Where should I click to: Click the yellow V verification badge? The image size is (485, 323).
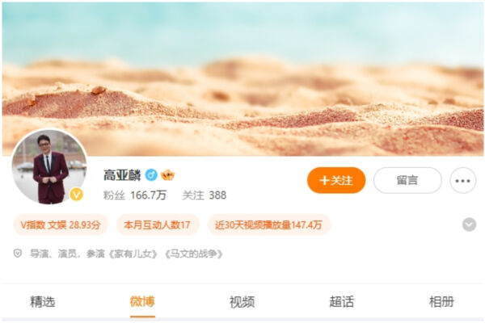[x=77, y=195]
